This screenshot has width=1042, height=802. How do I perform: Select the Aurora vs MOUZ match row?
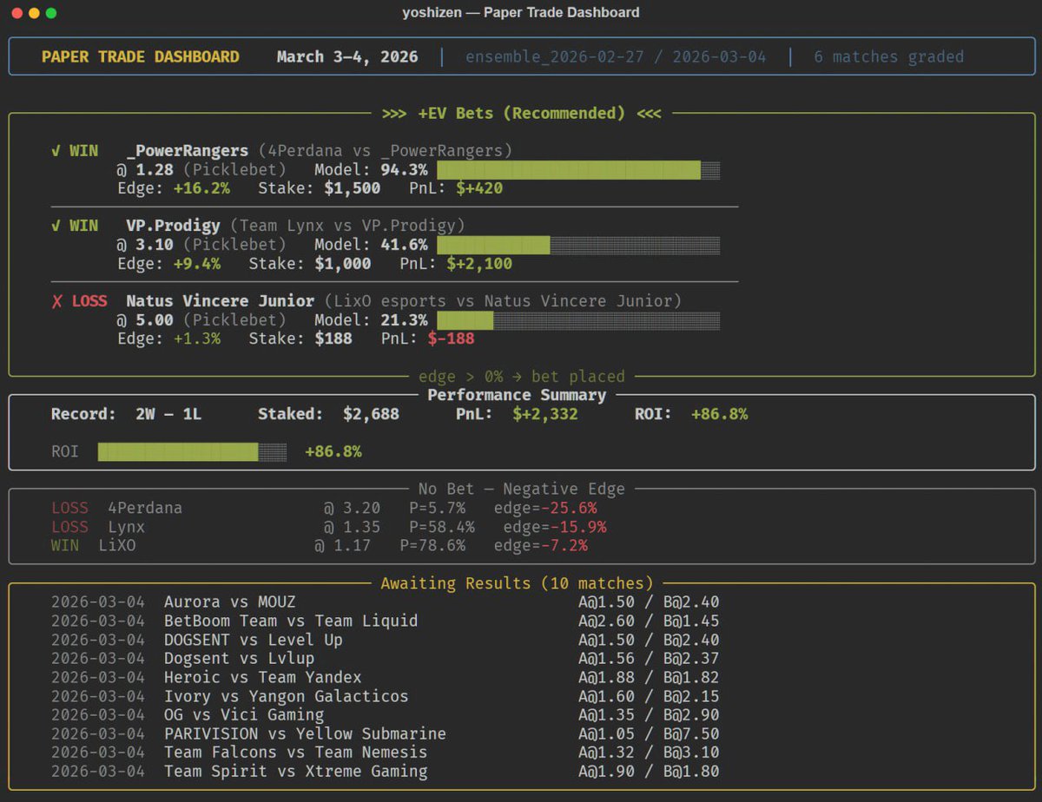click(x=385, y=601)
